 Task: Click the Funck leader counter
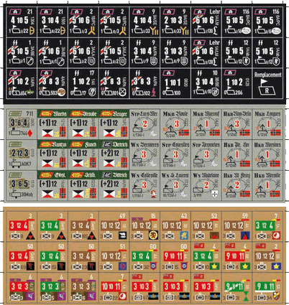click(x=83, y=155)
